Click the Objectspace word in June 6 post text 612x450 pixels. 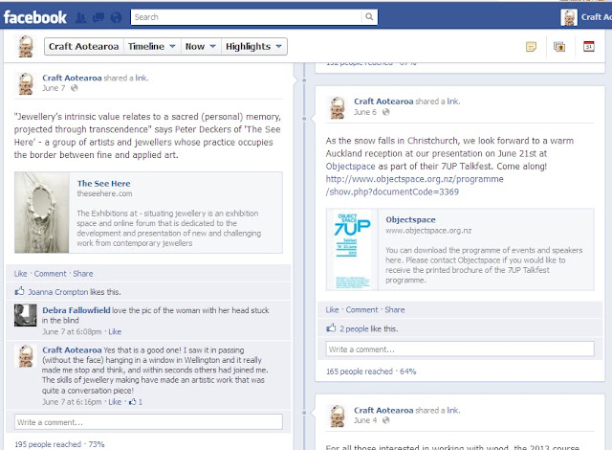pos(351,166)
